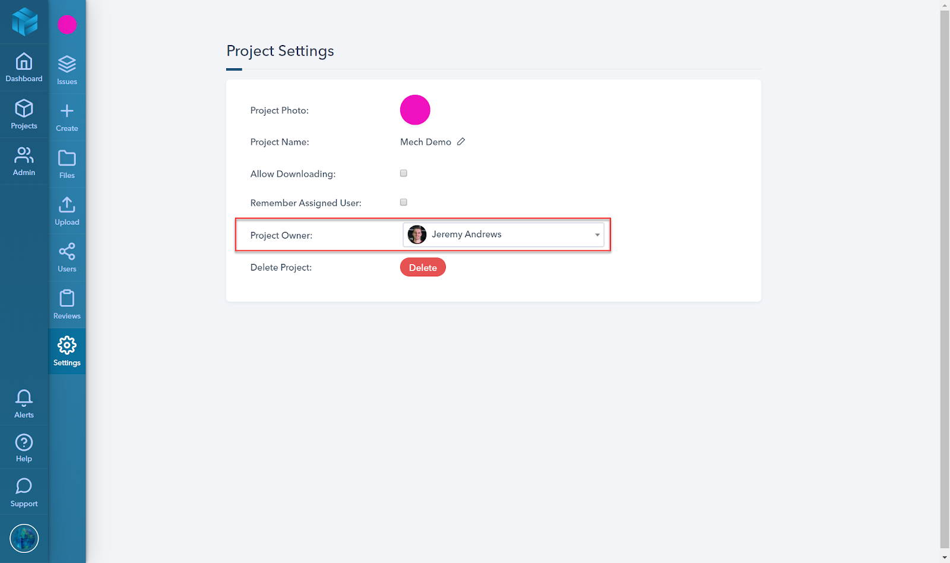Expand the Project Owner dropdown arrow
The image size is (950, 563).
[597, 235]
